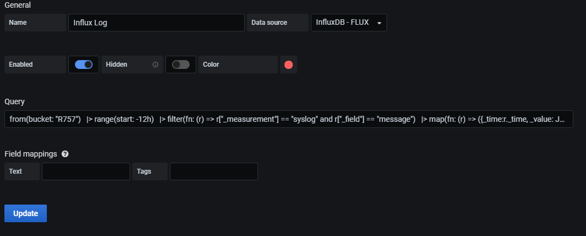
Task: Toggle the Enabled switch off
Action: 84,65
